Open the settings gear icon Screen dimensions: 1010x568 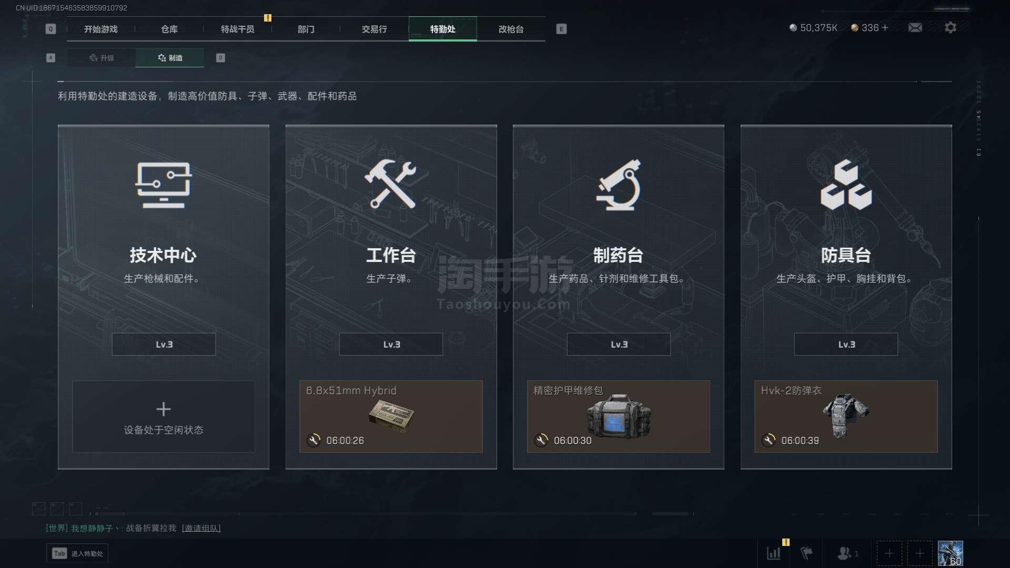pos(950,27)
